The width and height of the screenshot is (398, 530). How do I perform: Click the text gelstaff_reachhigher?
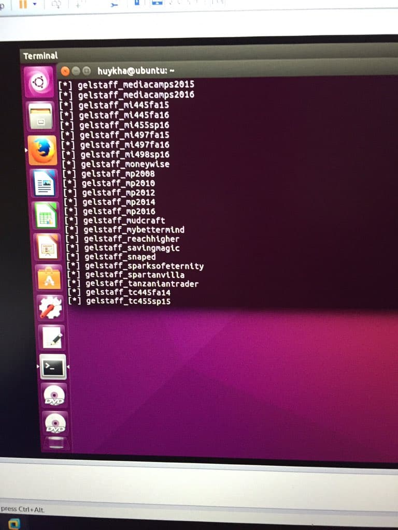tap(132, 239)
